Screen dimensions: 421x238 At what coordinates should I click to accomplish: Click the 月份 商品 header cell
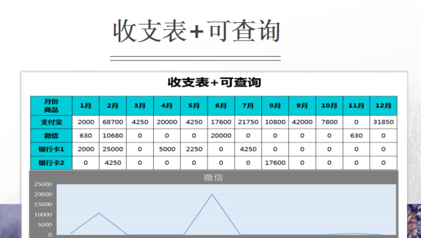tap(51, 106)
